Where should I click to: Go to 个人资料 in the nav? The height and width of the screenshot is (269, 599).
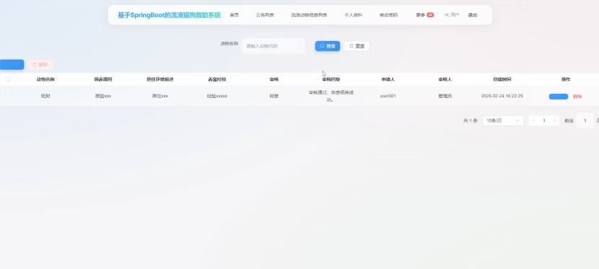pos(353,15)
